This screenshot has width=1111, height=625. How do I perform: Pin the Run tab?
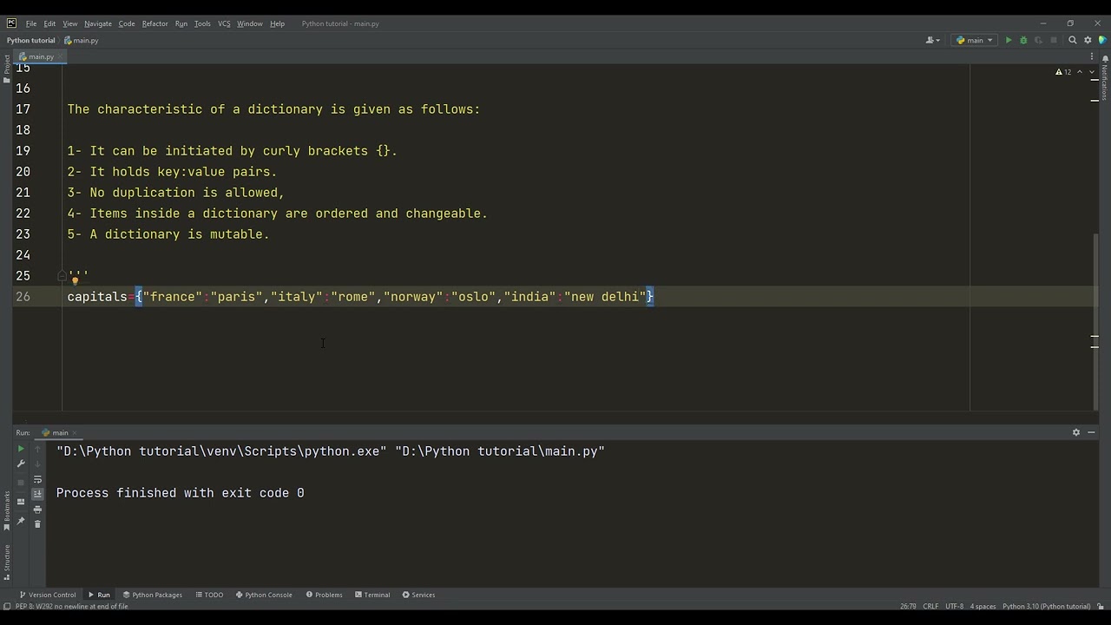[x=21, y=521]
